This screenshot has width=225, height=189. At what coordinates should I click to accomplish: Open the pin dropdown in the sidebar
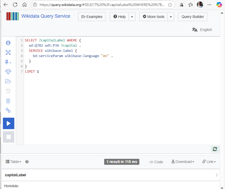click(8, 62)
